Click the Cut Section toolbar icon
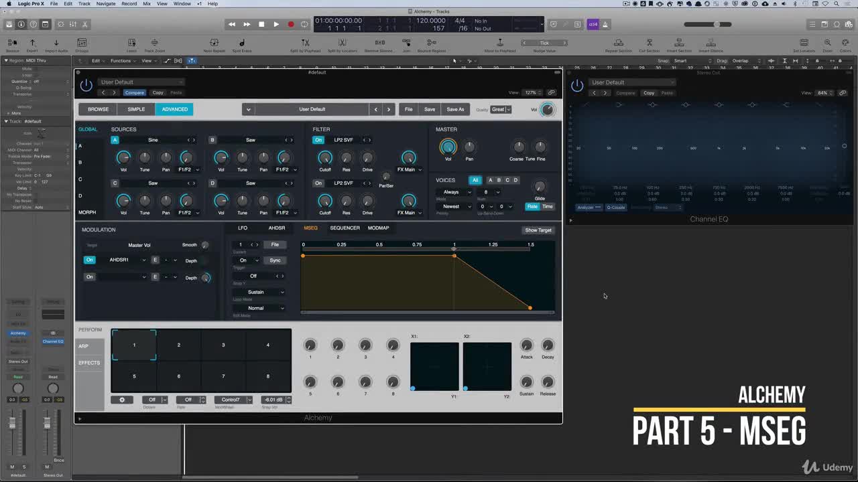Screen dimensions: 858x482 coord(649,44)
